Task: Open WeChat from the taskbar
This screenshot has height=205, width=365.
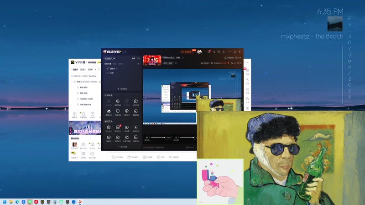Action: coord(30,202)
